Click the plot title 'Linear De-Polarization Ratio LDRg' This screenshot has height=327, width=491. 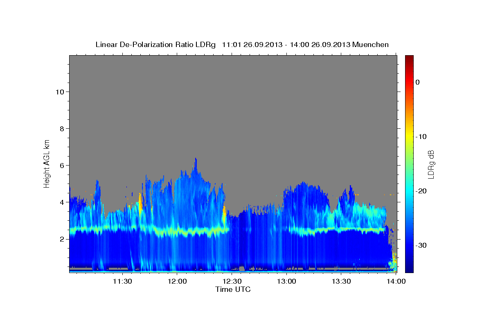click(x=155, y=45)
